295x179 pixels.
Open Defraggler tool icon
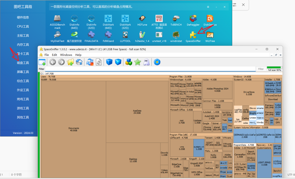pyautogui.click(x=193, y=20)
